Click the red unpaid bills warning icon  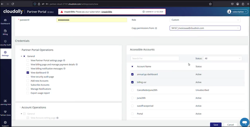[x=62, y=12]
